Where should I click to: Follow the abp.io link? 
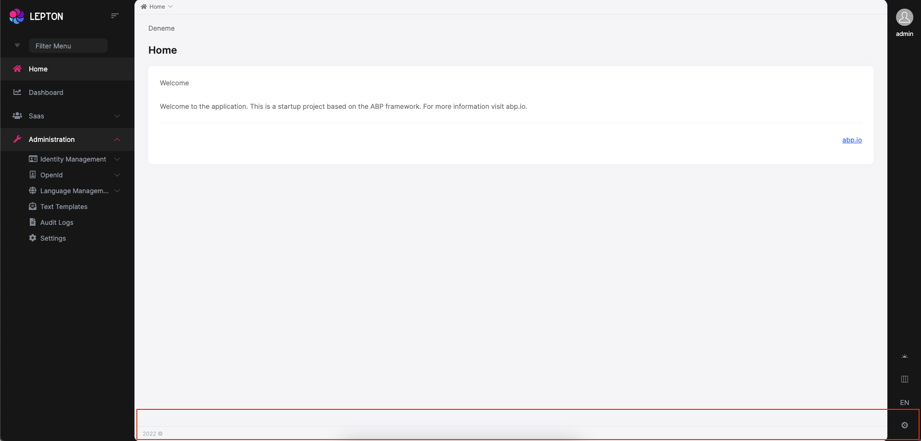click(x=851, y=140)
